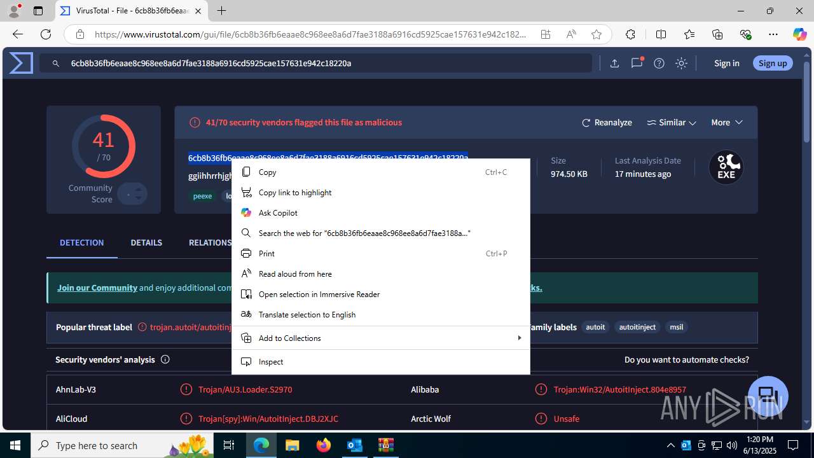The image size is (814, 458).
Task: Click the autoitinject family label tag
Action: [x=637, y=327]
